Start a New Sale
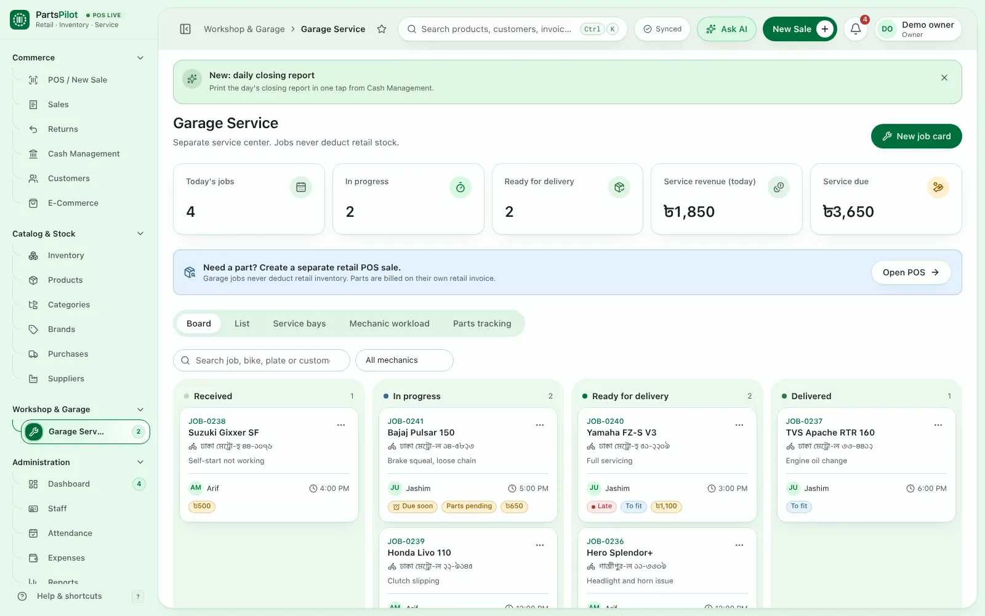985x616 pixels. pos(800,29)
